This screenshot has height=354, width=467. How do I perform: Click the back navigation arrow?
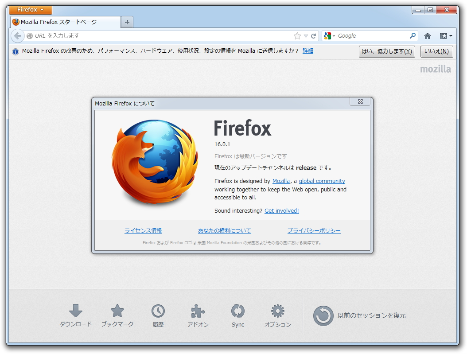point(17,36)
